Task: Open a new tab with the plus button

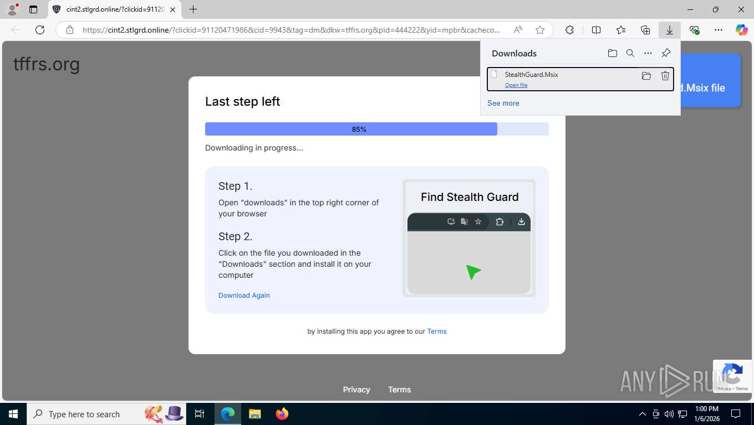Action: point(193,9)
